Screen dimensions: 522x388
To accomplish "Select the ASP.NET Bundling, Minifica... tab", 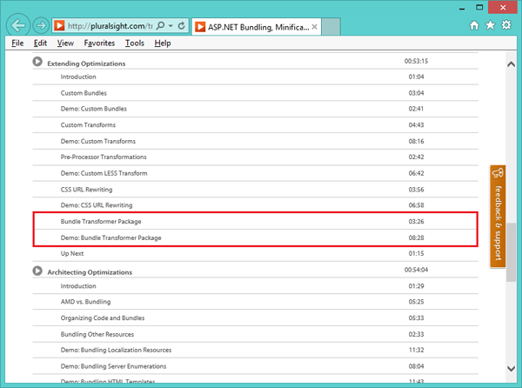I will point(256,27).
